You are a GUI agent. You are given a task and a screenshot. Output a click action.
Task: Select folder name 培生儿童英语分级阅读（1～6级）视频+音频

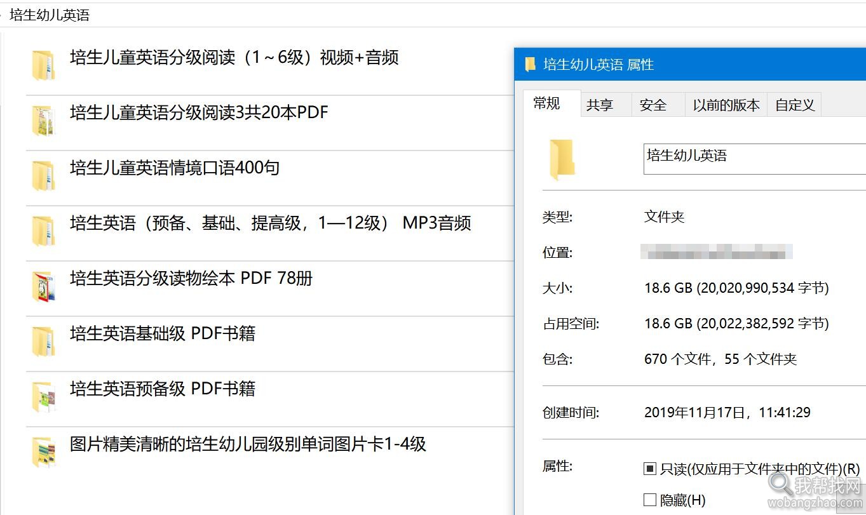click(234, 58)
